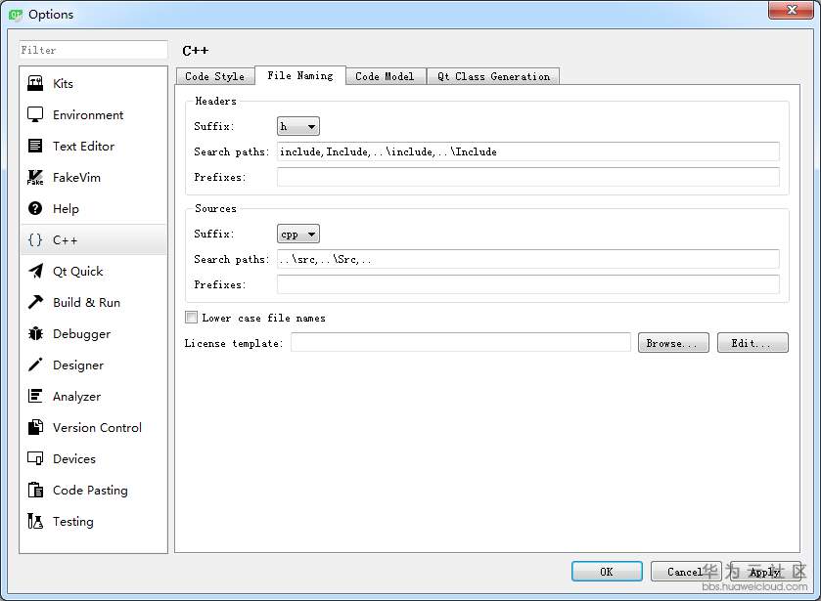Screen dimensions: 821x601
Task: Click the Analyzer icon
Action: (x=35, y=396)
